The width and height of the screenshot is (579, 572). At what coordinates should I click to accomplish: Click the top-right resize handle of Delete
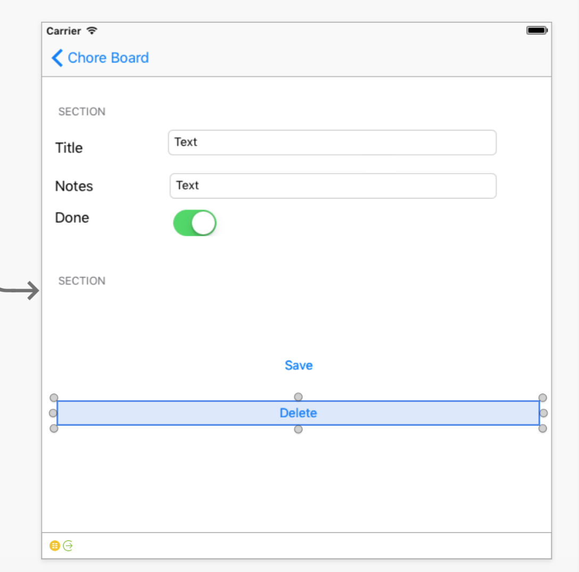tap(542, 398)
